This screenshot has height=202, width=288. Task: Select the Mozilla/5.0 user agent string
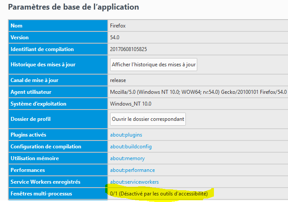pyautogui.click(x=199, y=92)
